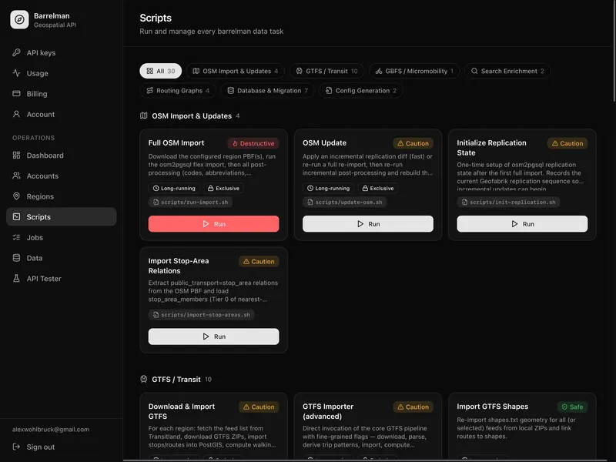Filter by Routing Graphs tab
Viewport: 616px width, 462px height.
pyautogui.click(x=178, y=90)
